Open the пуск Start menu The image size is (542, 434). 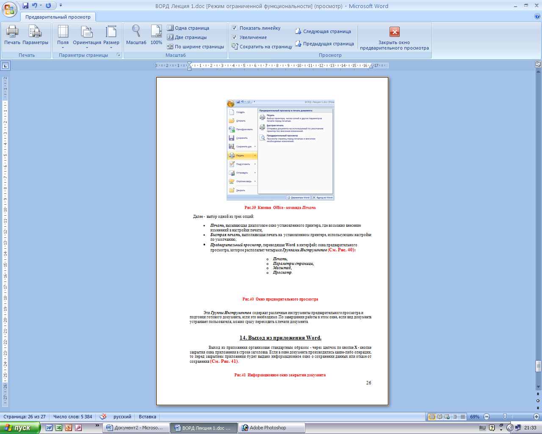20,428
